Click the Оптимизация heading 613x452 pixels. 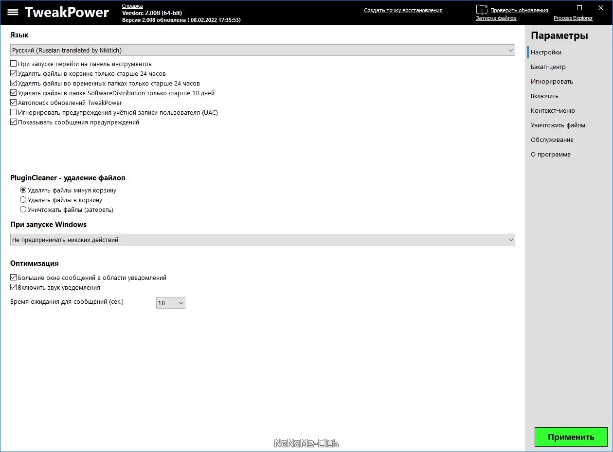(35, 263)
